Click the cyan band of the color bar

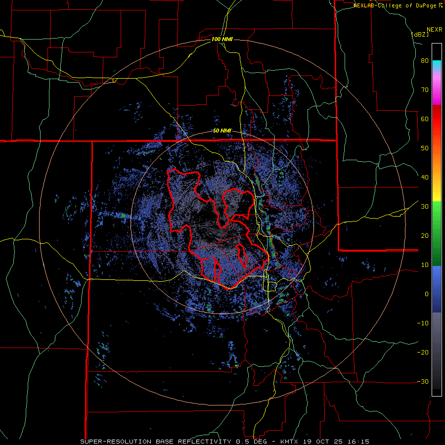tap(437, 65)
